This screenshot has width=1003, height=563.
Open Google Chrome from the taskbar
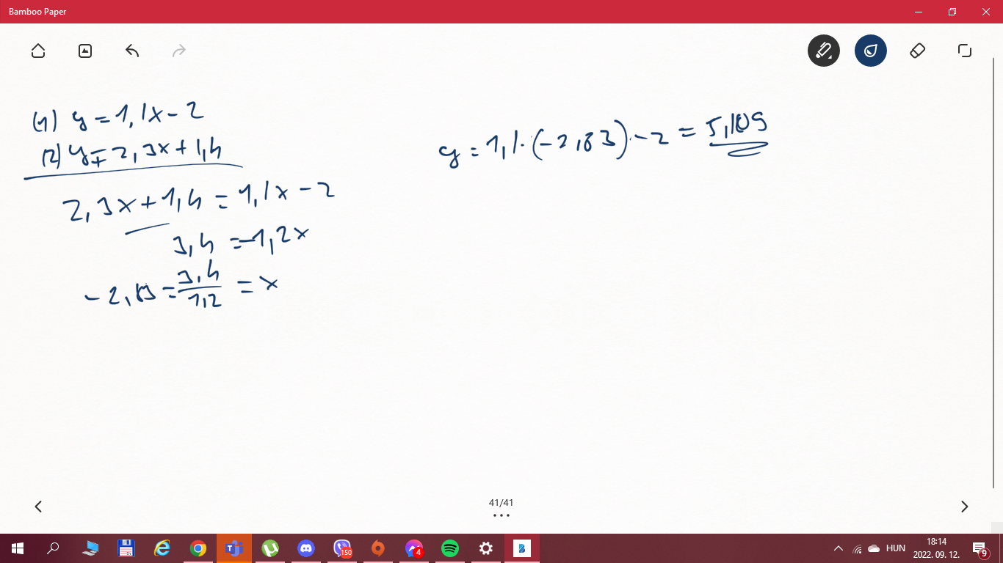click(x=198, y=548)
